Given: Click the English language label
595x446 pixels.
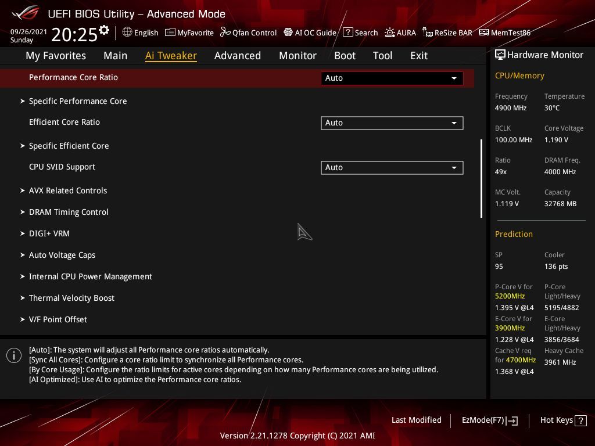Looking at the screenshot, I should (x=146, y=33).
